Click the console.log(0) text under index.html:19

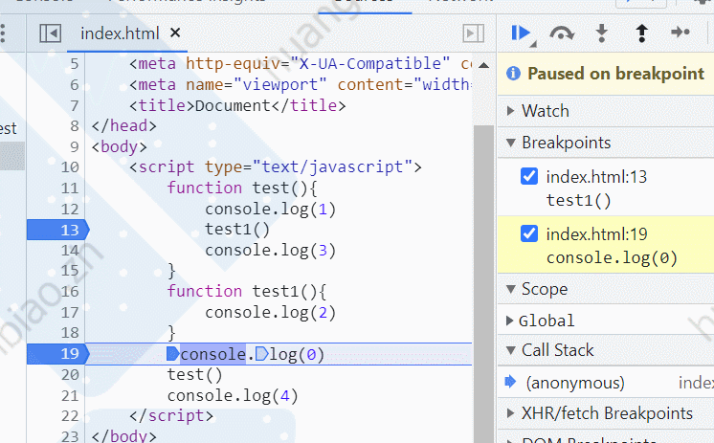click(612, 257)
